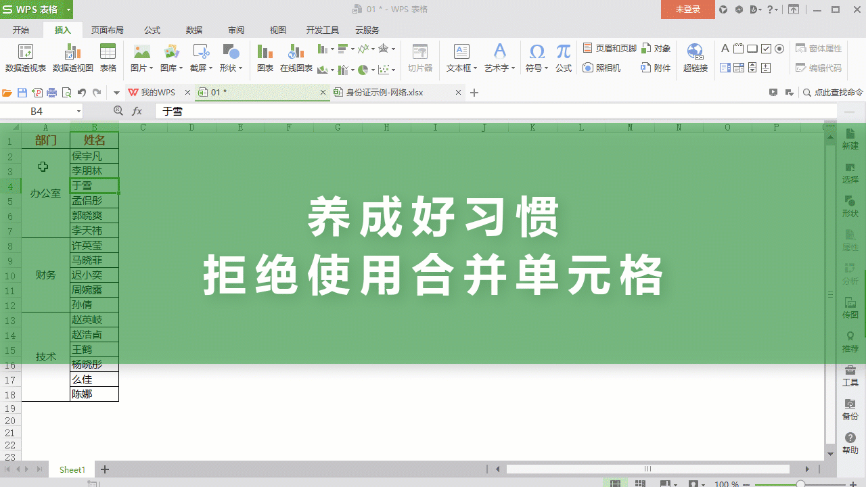Click the redo arrow icon
The width and height of the screenshot is (866, 487).
click(x=97, y=93)
